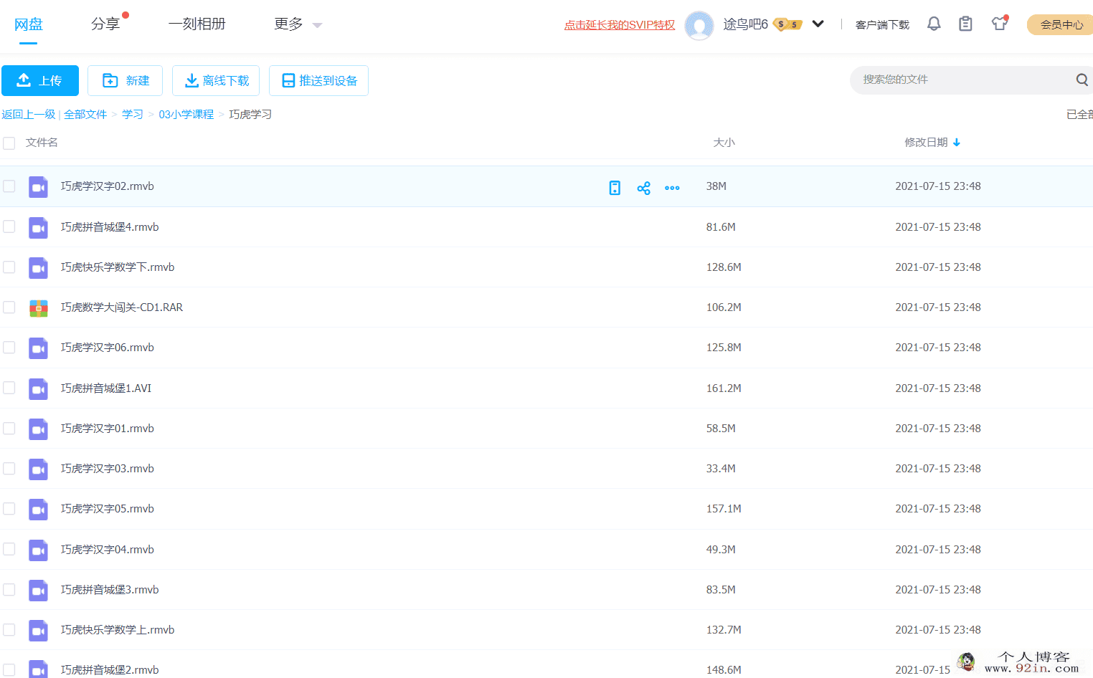Image resolution: width=1093 pixels, height=678 pixels.
Task: Sort by 文件名 column header
Action: coord(42,143)
